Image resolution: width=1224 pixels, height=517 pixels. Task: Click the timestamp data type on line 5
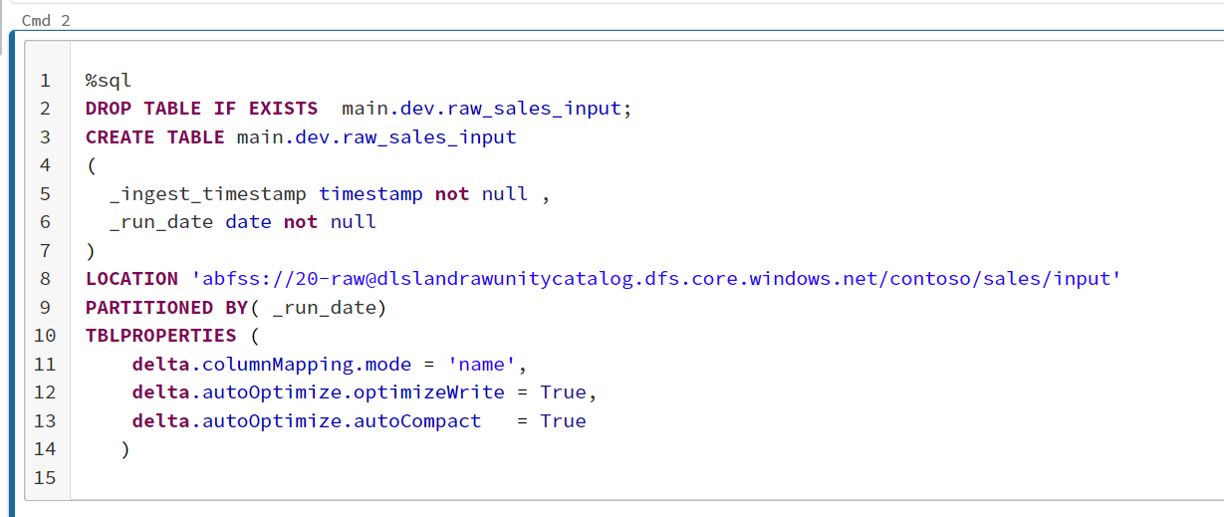pos(370,194)
